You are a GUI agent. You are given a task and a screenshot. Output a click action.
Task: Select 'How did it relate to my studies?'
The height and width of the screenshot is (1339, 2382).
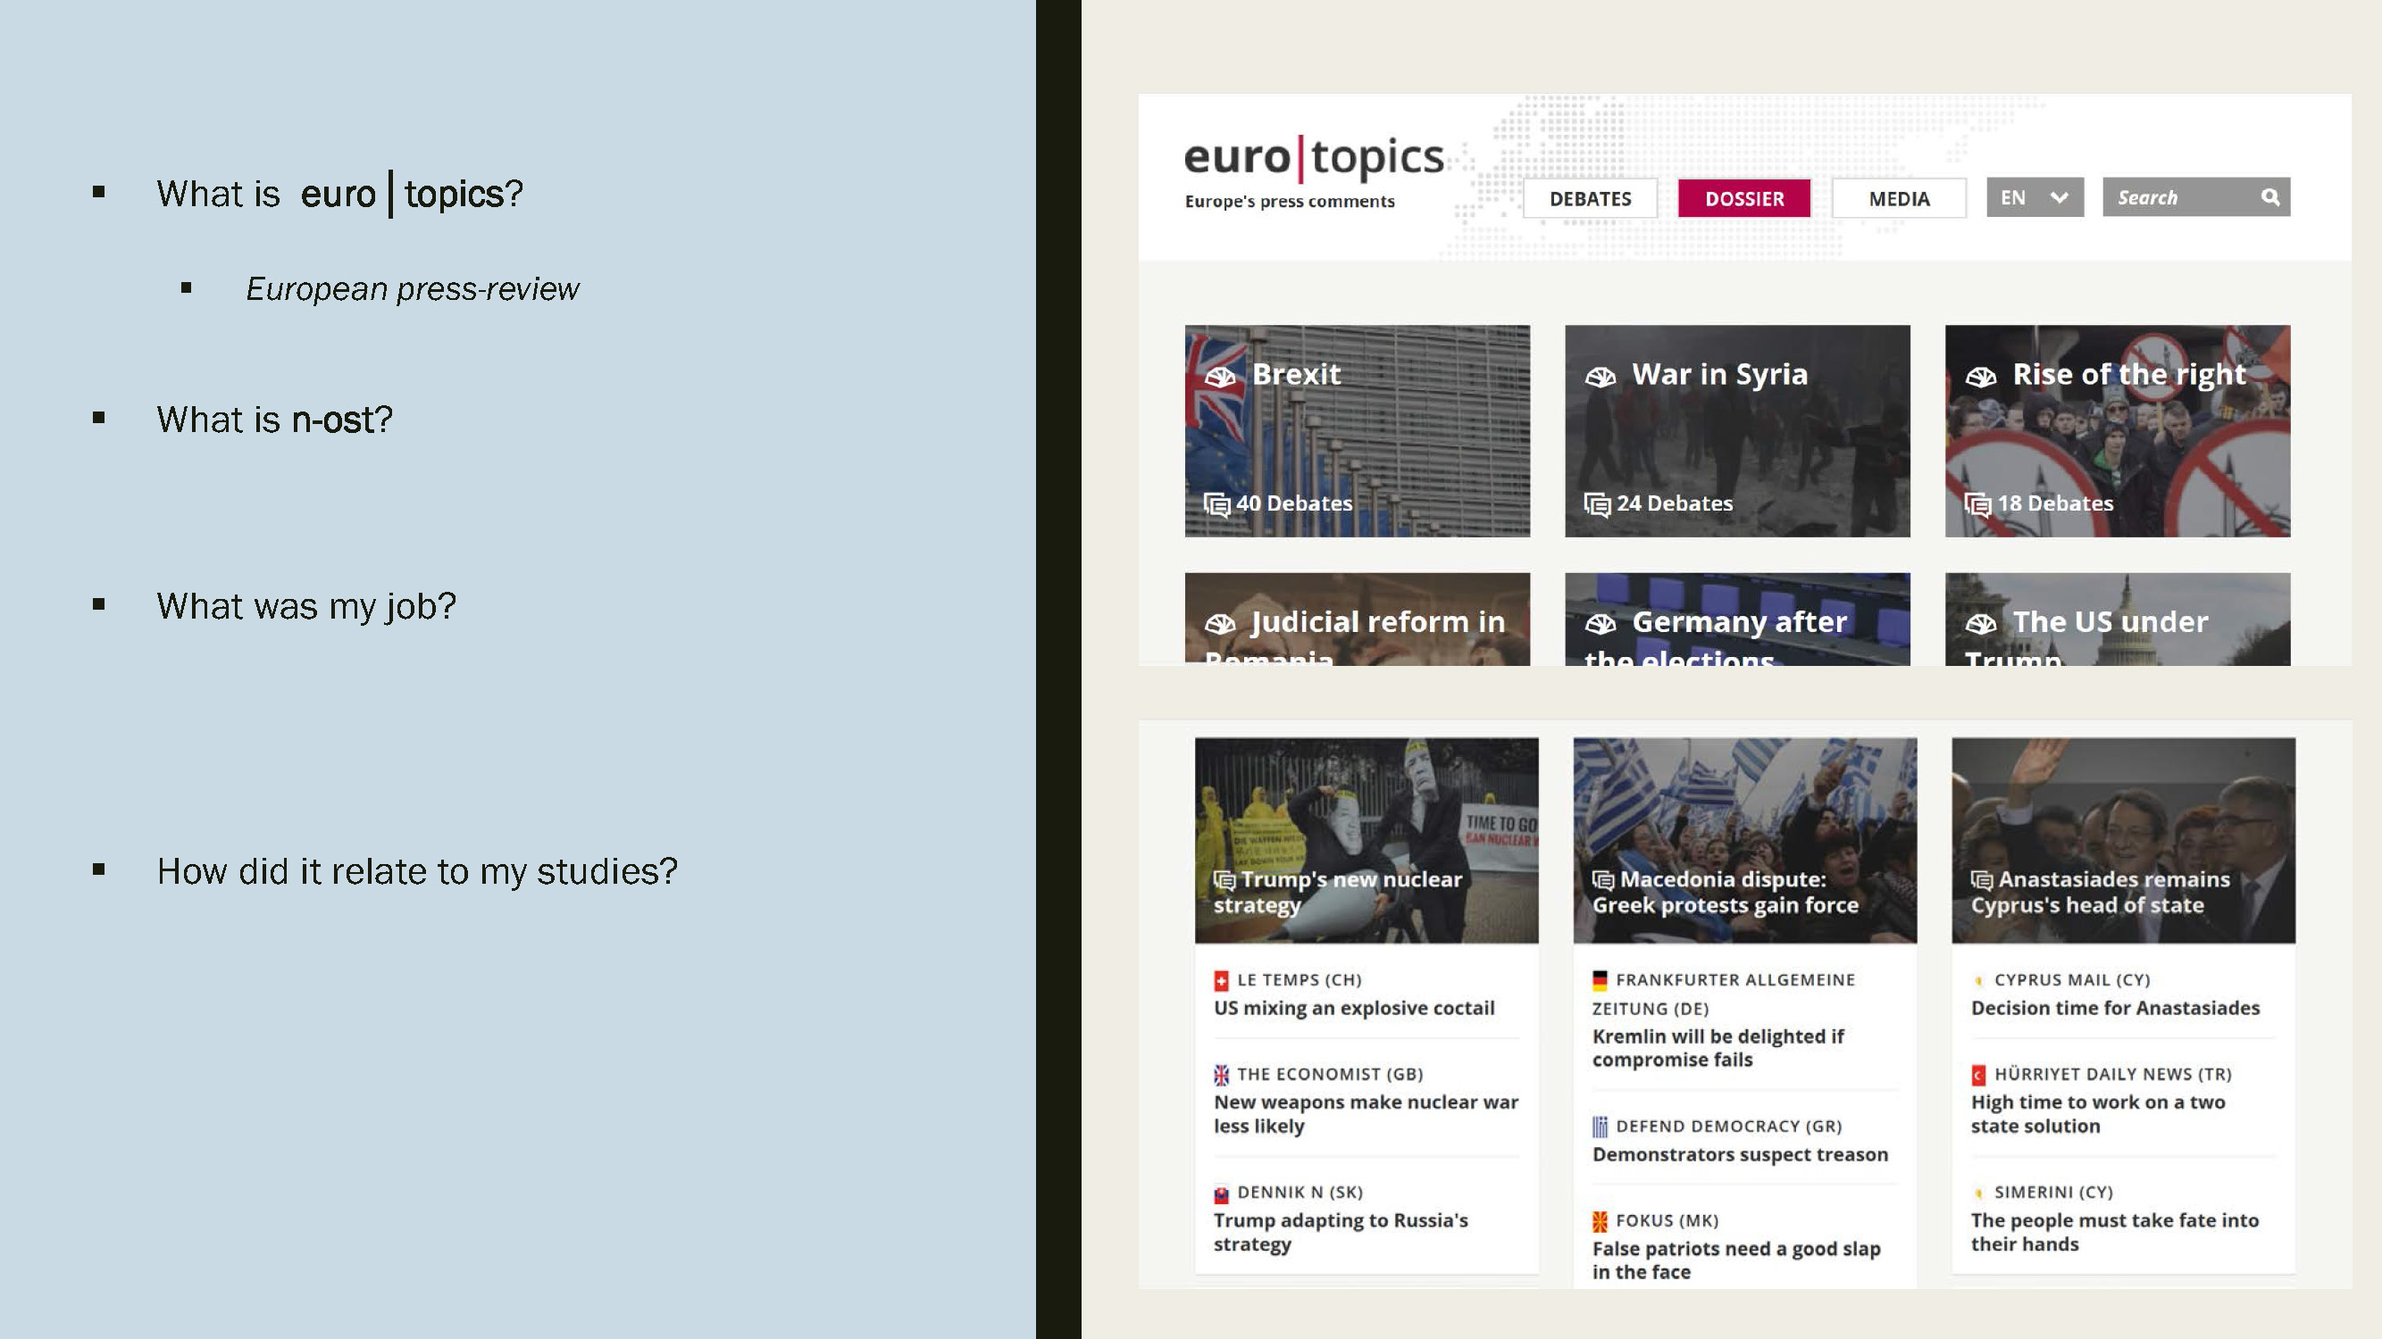(x=417, y=871)
